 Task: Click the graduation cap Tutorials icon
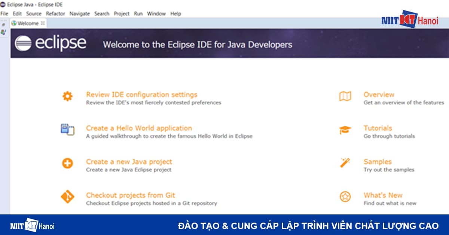click(345, 130)
